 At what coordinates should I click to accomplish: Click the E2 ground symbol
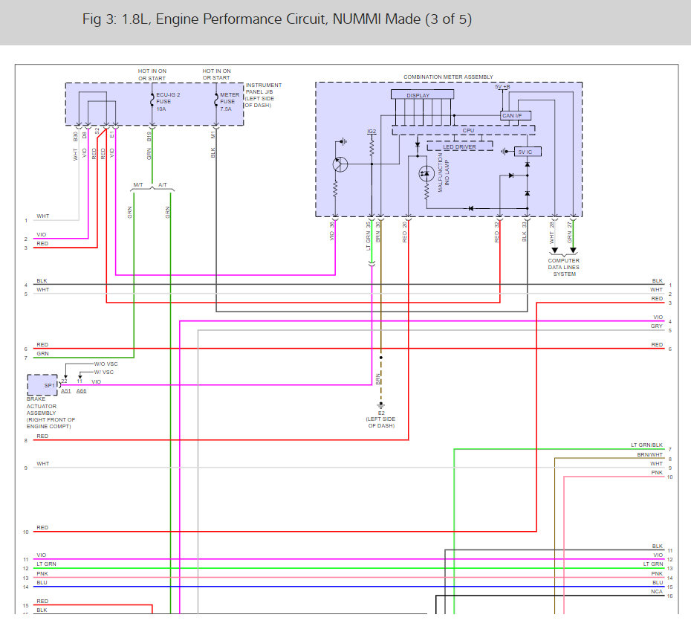pos(380,405)
